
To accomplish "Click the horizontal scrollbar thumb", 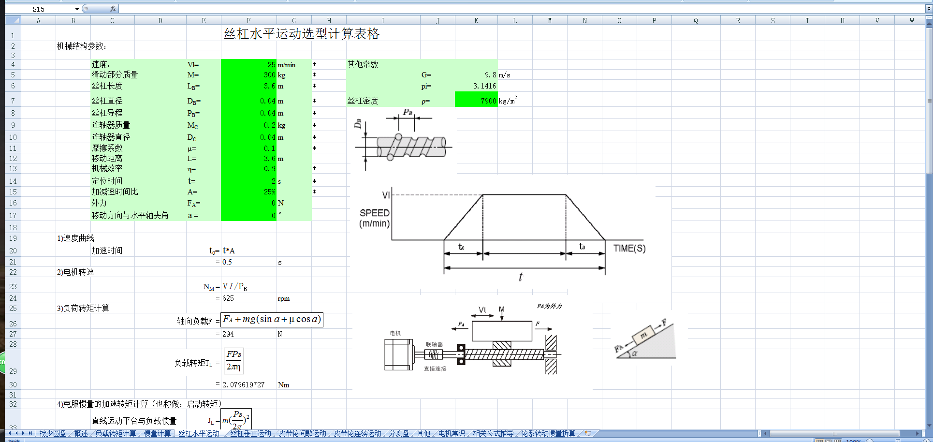I will coord(834,433).
